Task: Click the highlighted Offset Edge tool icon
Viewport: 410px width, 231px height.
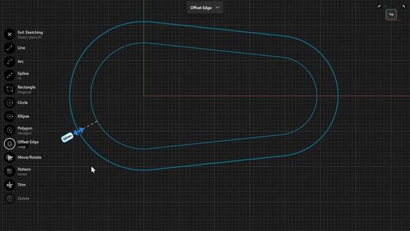Action: point(10,144)
